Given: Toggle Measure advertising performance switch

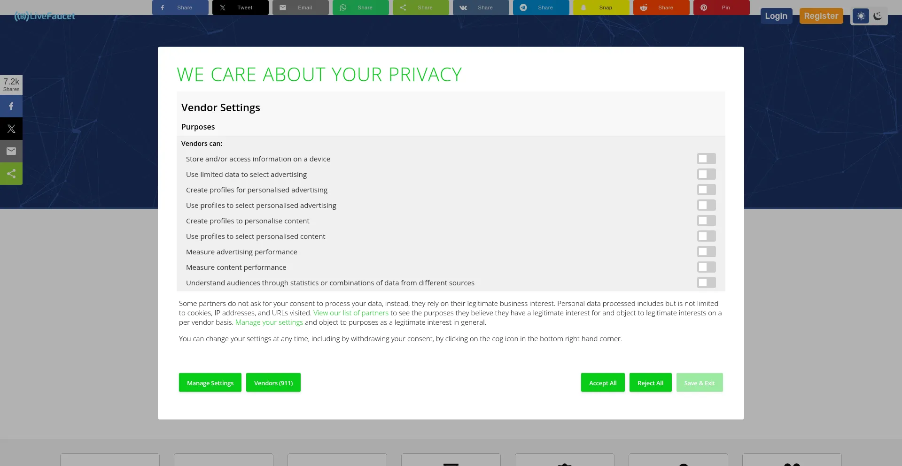Looking at the screenshot, I should point(706,252).
